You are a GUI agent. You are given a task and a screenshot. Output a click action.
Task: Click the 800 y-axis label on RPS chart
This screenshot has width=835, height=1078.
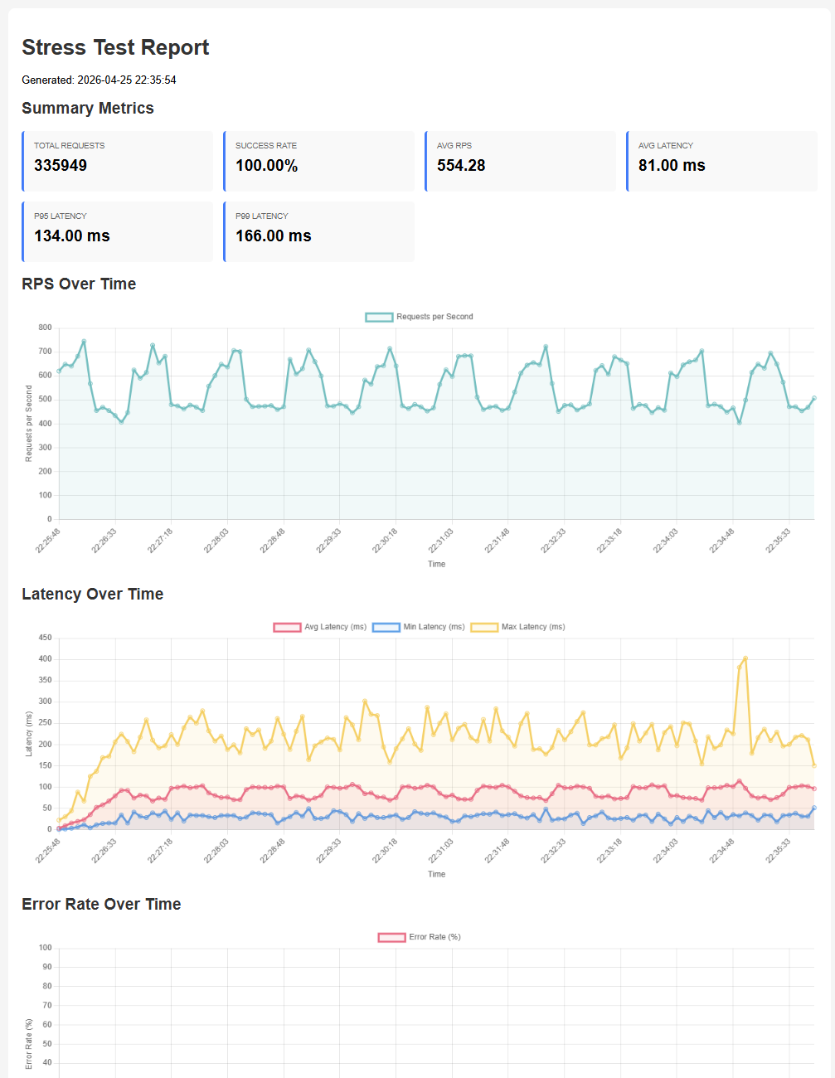45,328
